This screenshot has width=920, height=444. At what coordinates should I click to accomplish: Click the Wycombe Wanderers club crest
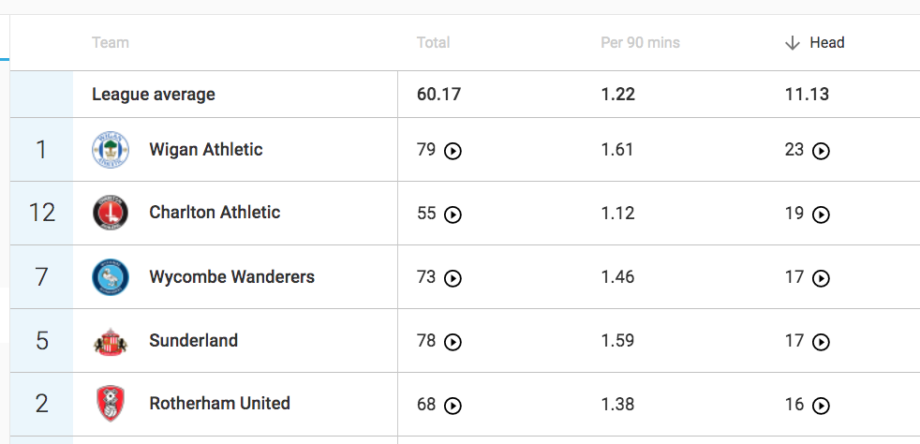pyautogui.click(x=111, y=277)
